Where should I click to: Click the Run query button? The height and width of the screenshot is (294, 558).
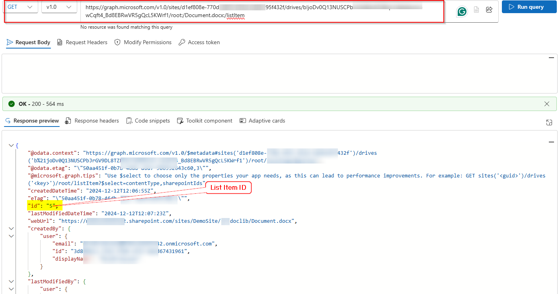[529, 7]
